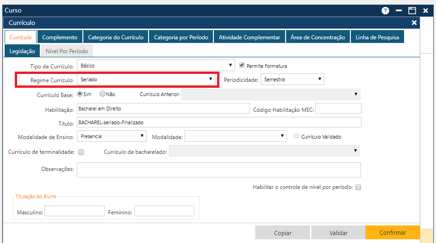This screenshot has height=243, width=436.
Task: Expand the Modalidade dropdown
Action: click(236, 136)
